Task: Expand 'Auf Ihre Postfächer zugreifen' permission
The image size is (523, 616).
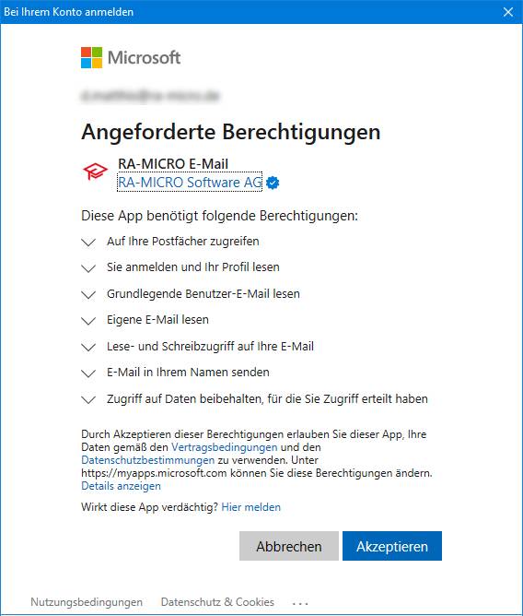Action: [x=88, y=242]
